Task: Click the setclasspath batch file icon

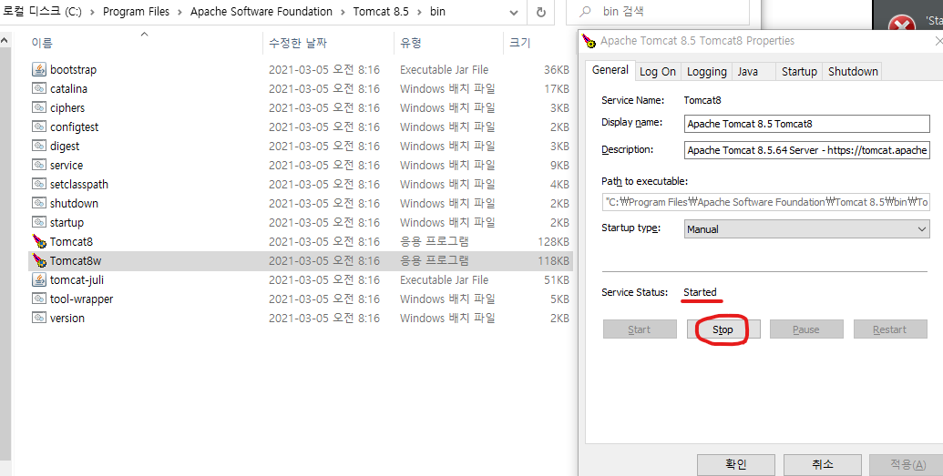Action: click(39, 184)
